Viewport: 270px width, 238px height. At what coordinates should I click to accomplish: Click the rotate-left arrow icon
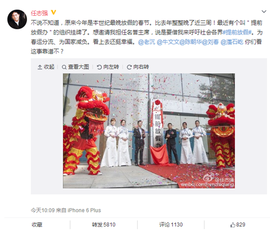coord(99,67)
